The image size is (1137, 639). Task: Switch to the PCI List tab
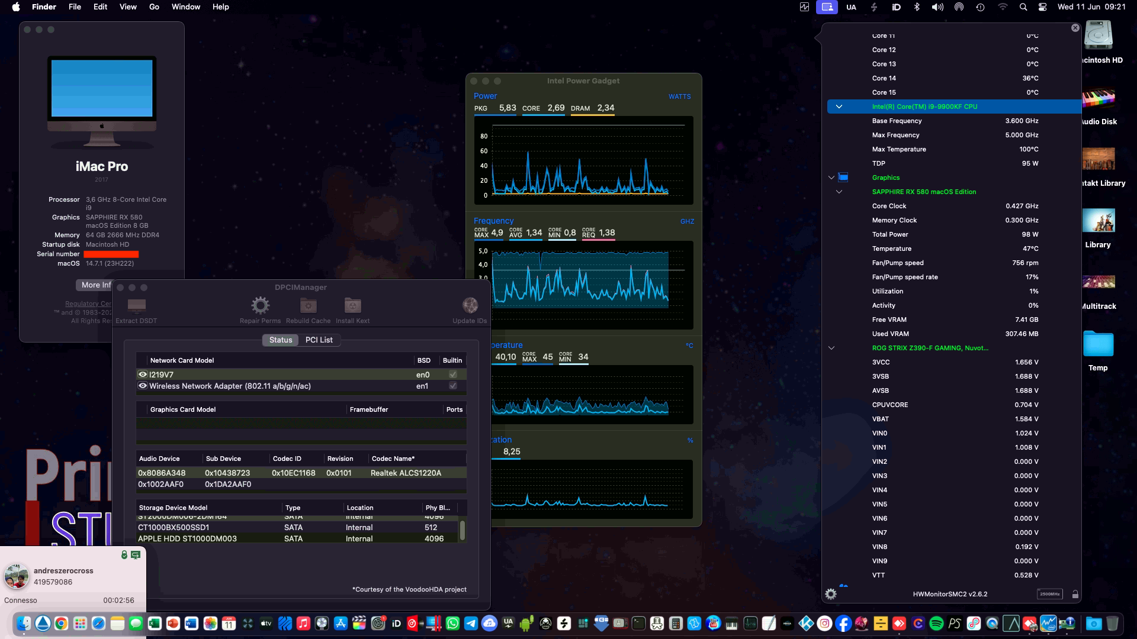319,340
